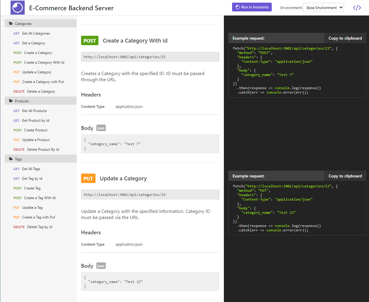Click the Environment label in the header

[291, 8]
